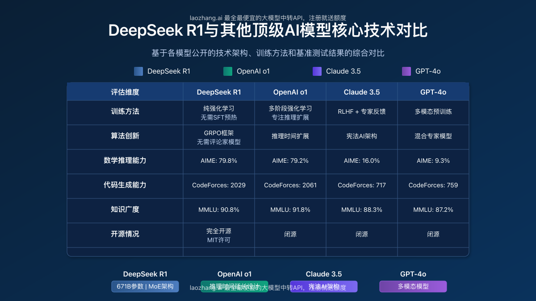Click the Claude 3.5 legend color swatch

(317, 71)
